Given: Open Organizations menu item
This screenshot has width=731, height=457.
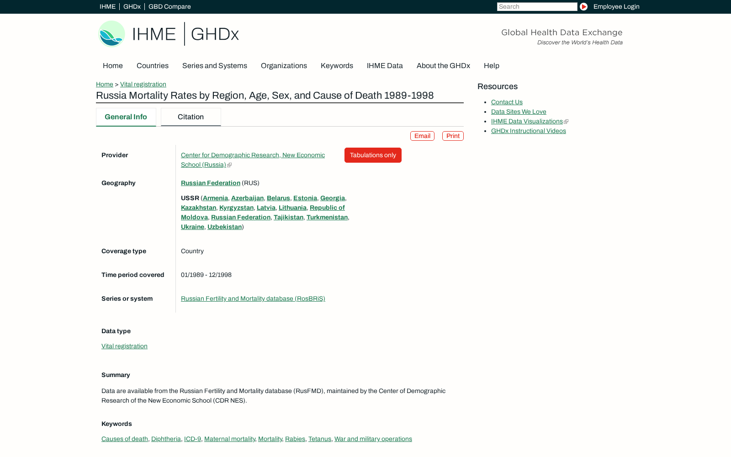Looking at the screenshot, I should [x=284, y=66].
